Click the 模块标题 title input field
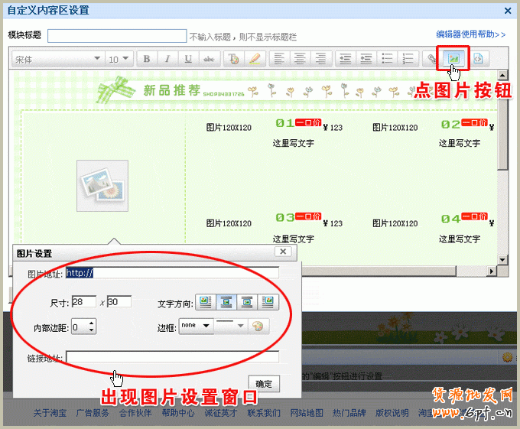 click(116, 36)
